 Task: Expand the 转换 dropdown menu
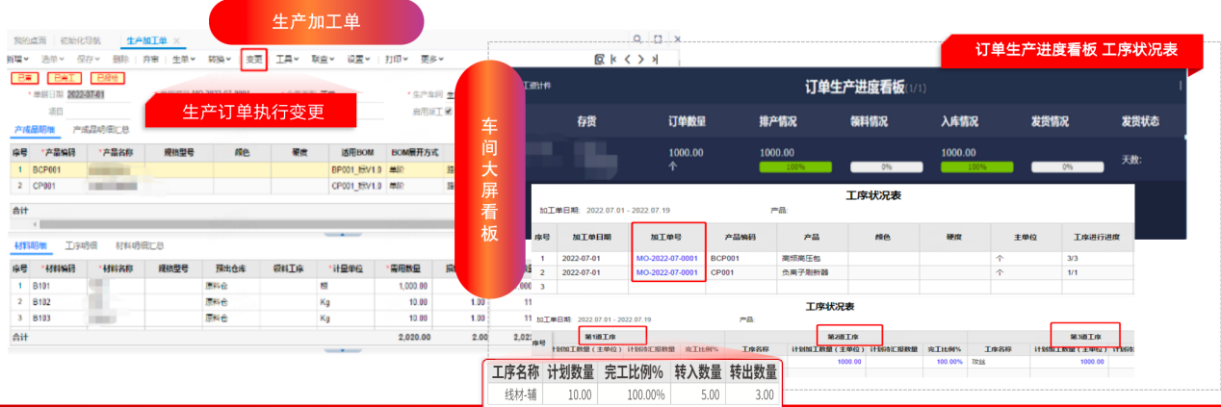point(219,59)
